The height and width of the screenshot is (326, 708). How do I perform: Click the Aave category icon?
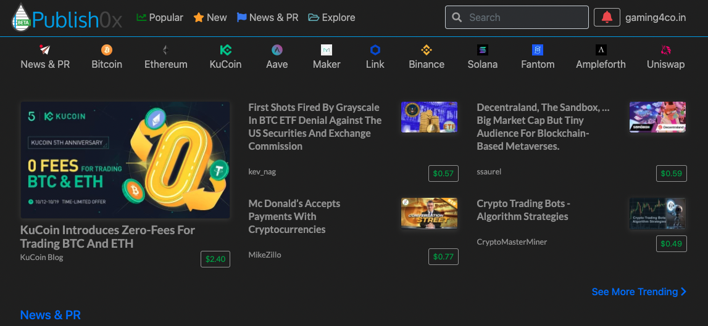click(x=277, y=49)
